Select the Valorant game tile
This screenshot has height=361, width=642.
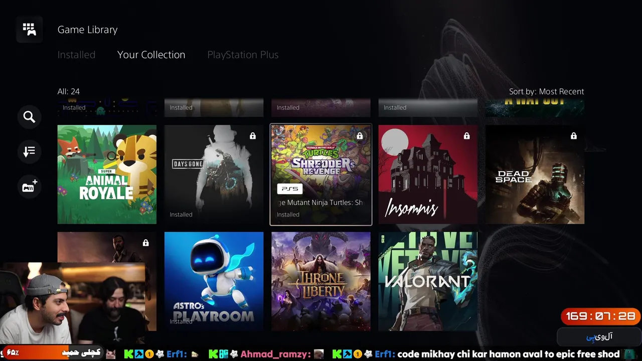pos(428,281)
